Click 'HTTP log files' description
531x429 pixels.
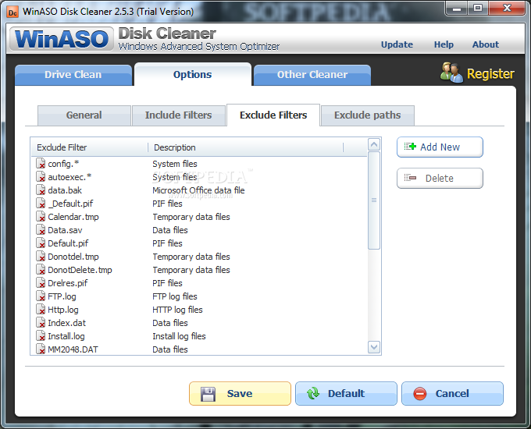pos(177,310)
